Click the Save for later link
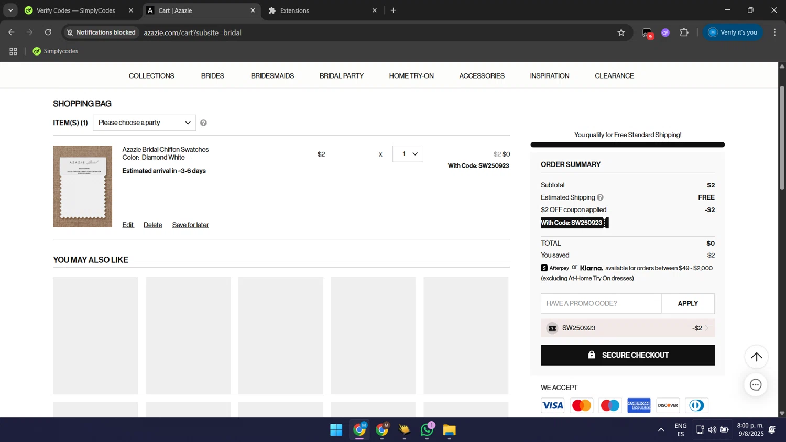This screenshot has height=442, width=786. [190, 225]
